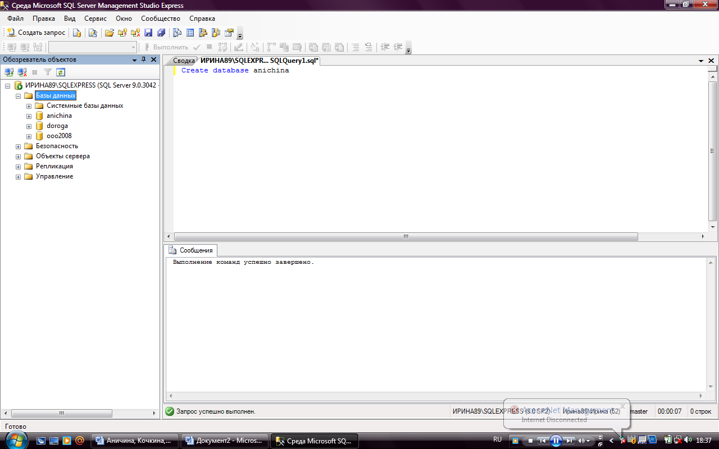Image resolution: width=719 pixels, height=449 pixels.
Task: Expand the Управление folder
Action: click(x=18, y=176)
